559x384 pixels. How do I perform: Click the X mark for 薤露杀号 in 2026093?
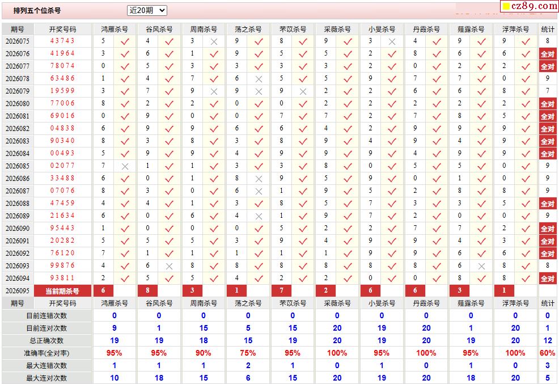481,266
